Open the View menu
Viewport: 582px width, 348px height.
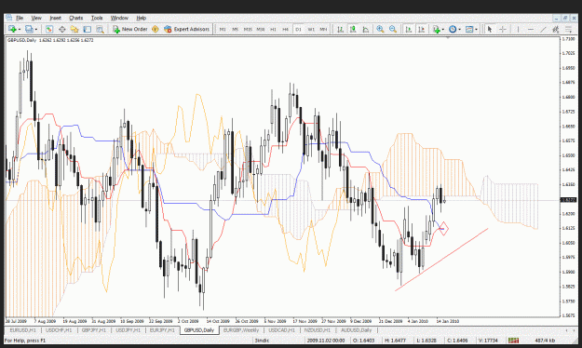36,18
